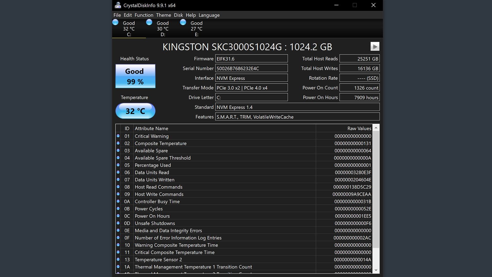Select the Host Write Commands attribute name

click(x=159, y=194)
